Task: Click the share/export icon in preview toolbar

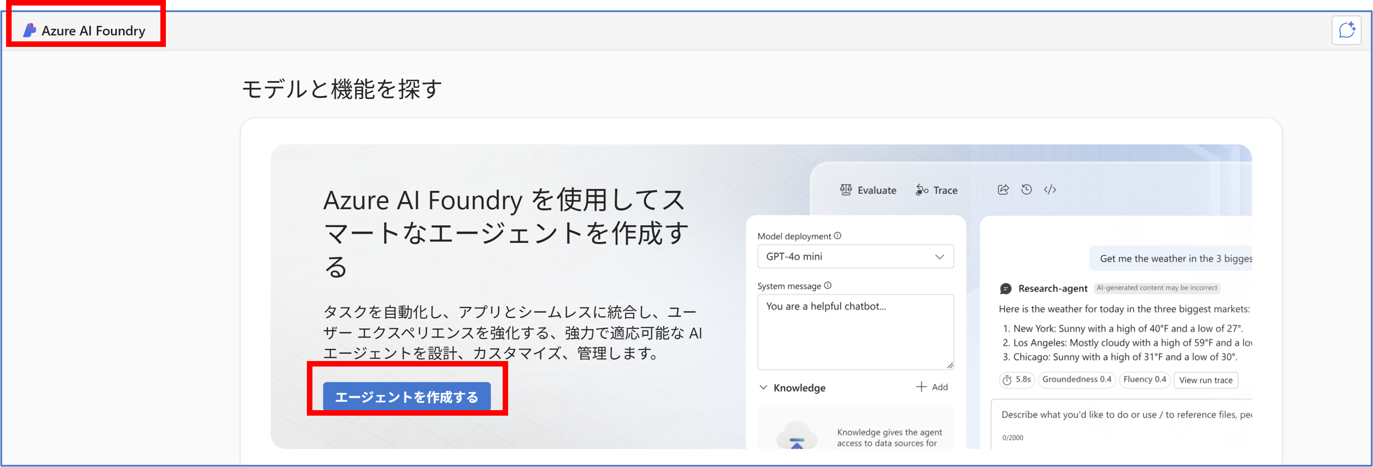Action: 1003,189
